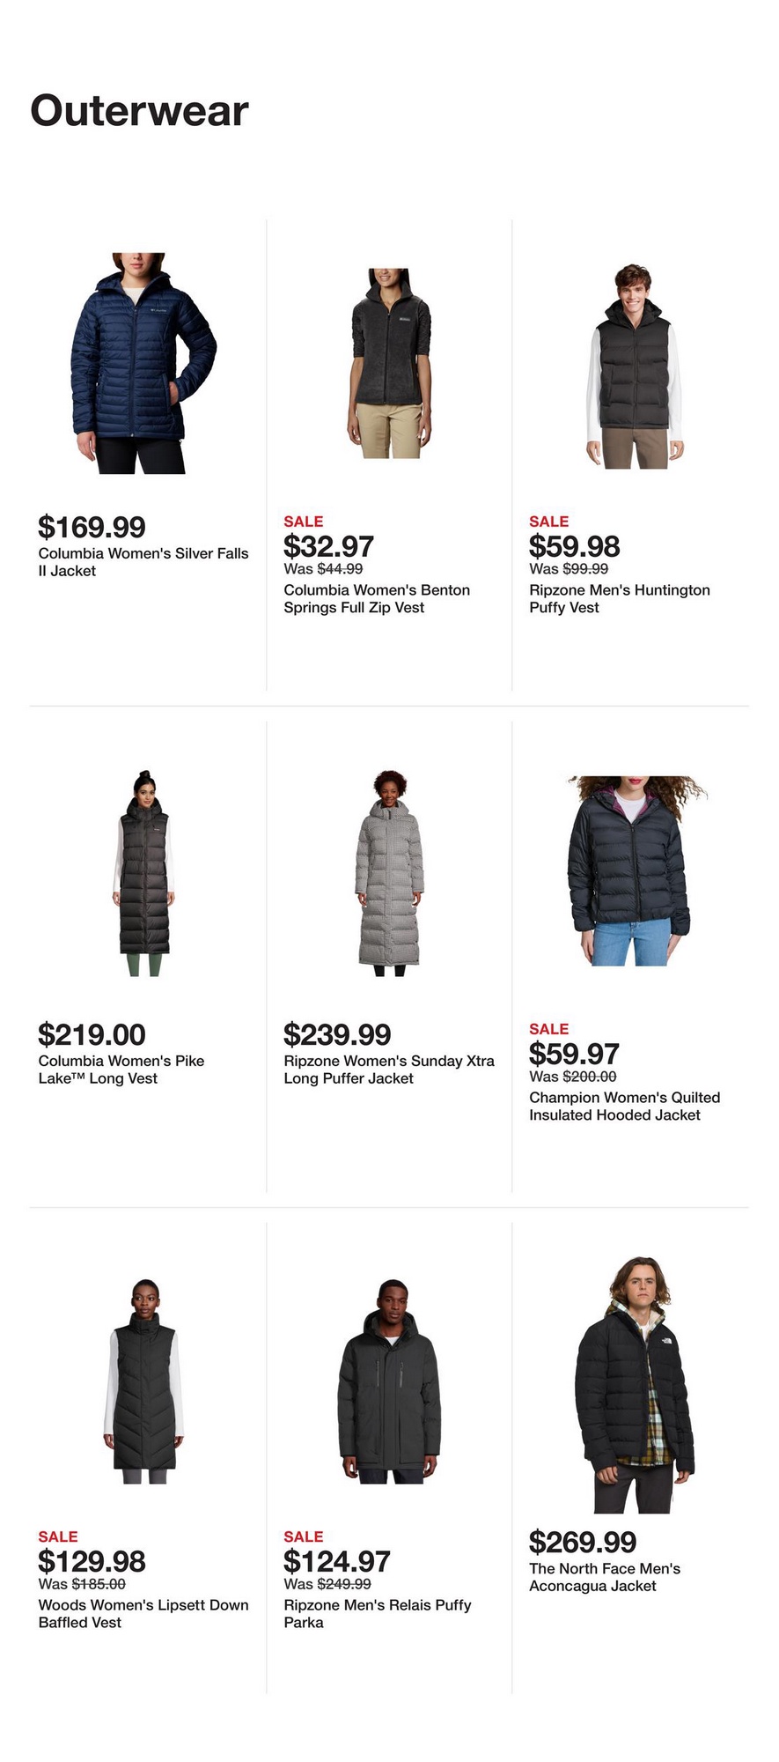Select the Ripzone Relais Puffy Parka photo

pyautogui.click(x=388, y=1381)
